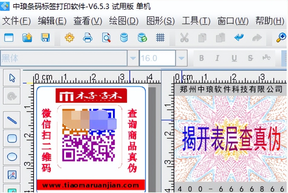The image size is (288, 193).
Task: Click the print icon on the toolbar
Action: click(x=87, y=38)
